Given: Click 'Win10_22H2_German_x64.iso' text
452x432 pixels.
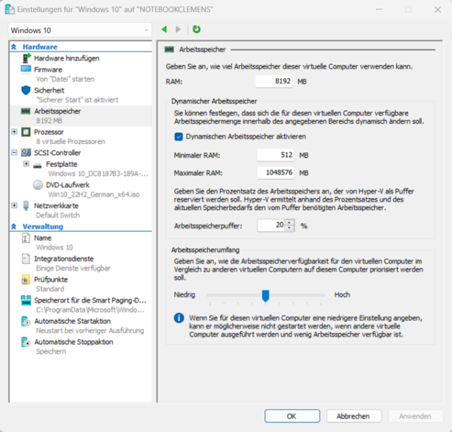Looking at the screenshot, I should 94,194.
